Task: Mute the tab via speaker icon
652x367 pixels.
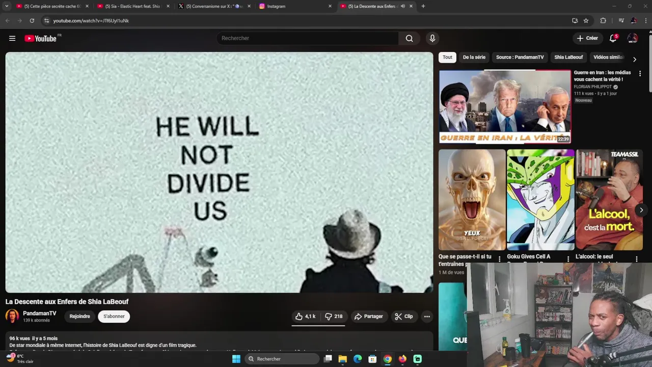Action: click(402, 6)
